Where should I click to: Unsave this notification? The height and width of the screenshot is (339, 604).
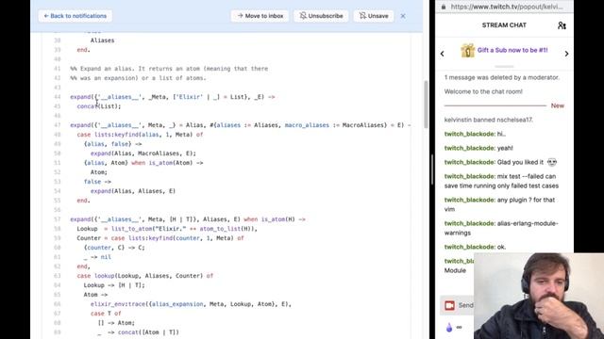coord(374,16)
